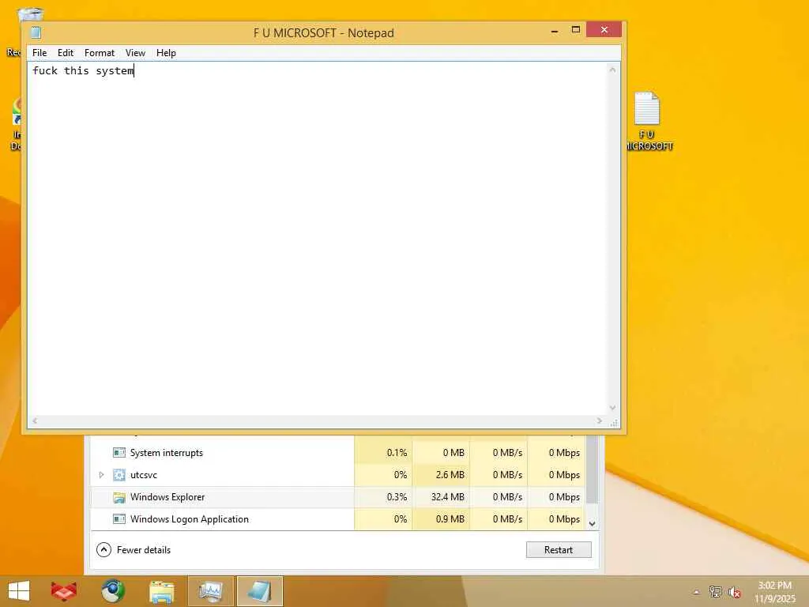Image resolution: width=809 pixels, height=607 pixels.
Task: Maximize the Notepad window
Action: coord(576,30)
